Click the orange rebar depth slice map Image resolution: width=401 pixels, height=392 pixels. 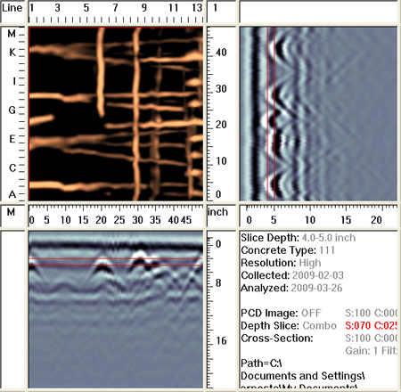116,114
